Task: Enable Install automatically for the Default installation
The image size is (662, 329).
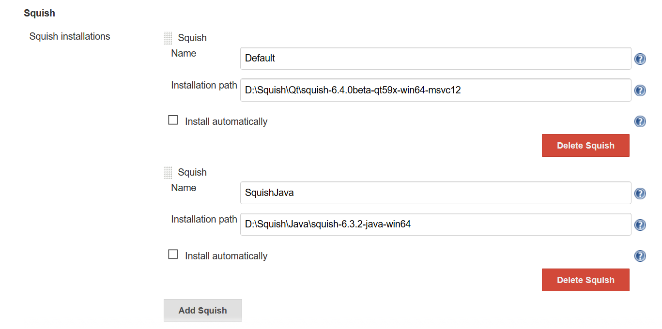Action: click(x=173, y=120)
